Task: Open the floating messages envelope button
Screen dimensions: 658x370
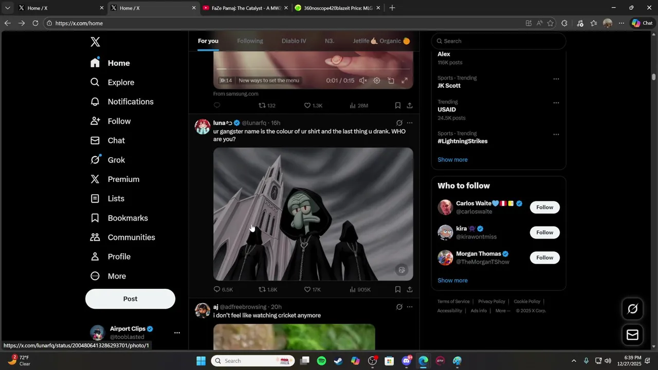Action: tap(633, 335)
